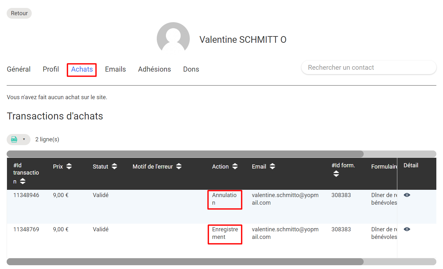Screen dimensions: 443x269
Task: Sort by the Action column
Action: click(x=235, y=166)
